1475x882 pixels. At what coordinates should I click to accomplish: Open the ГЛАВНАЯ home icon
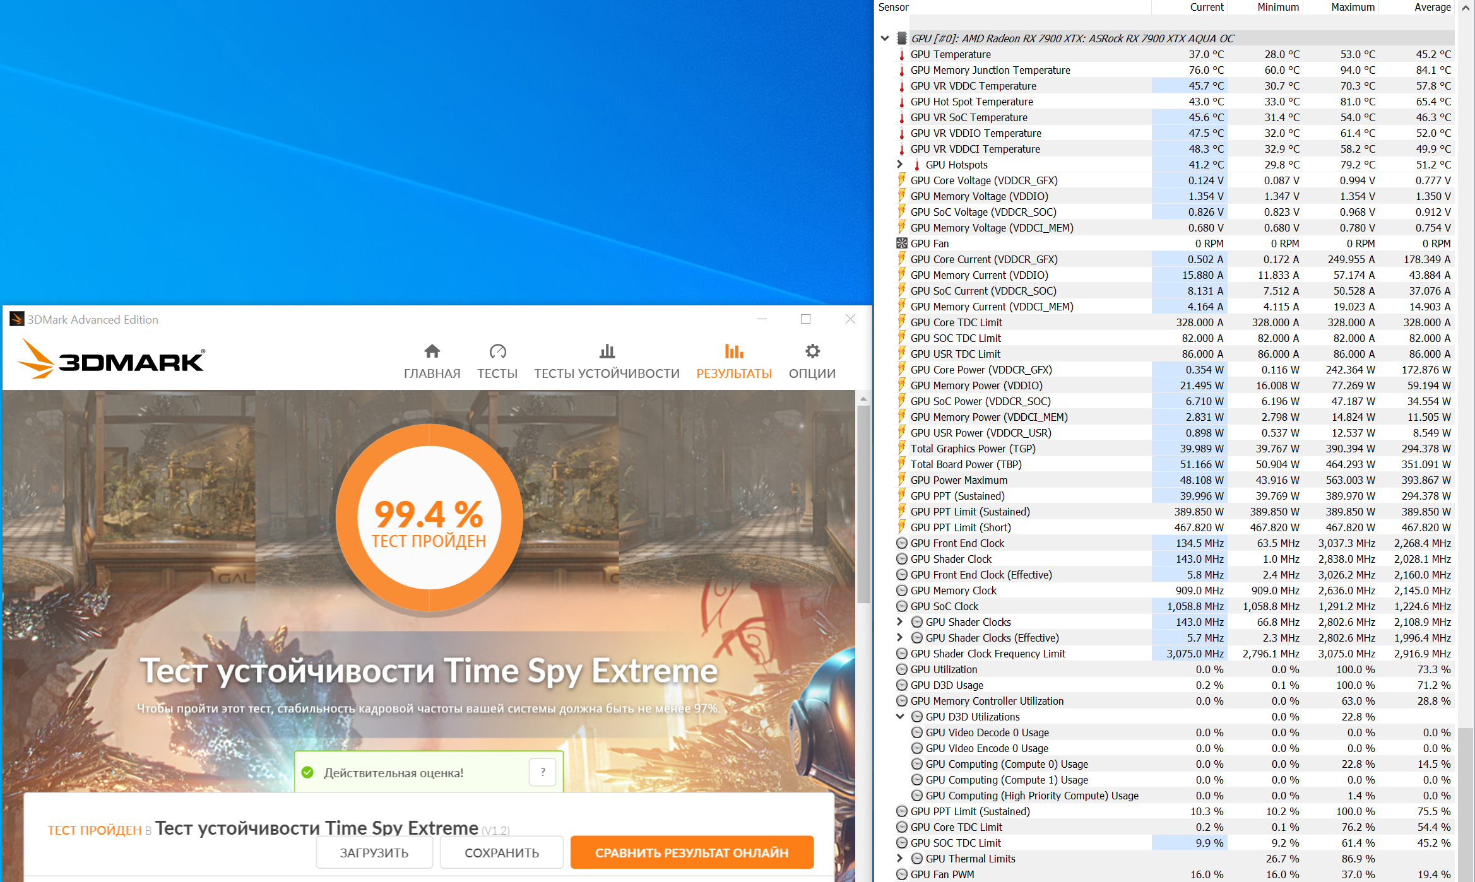(432, 351)
